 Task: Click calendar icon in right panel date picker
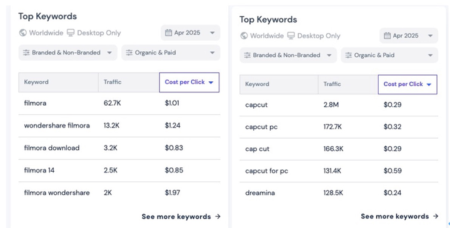[387, 36]
